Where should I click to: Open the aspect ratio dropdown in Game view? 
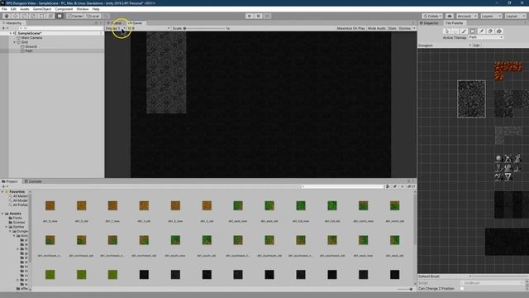[149, 28]
